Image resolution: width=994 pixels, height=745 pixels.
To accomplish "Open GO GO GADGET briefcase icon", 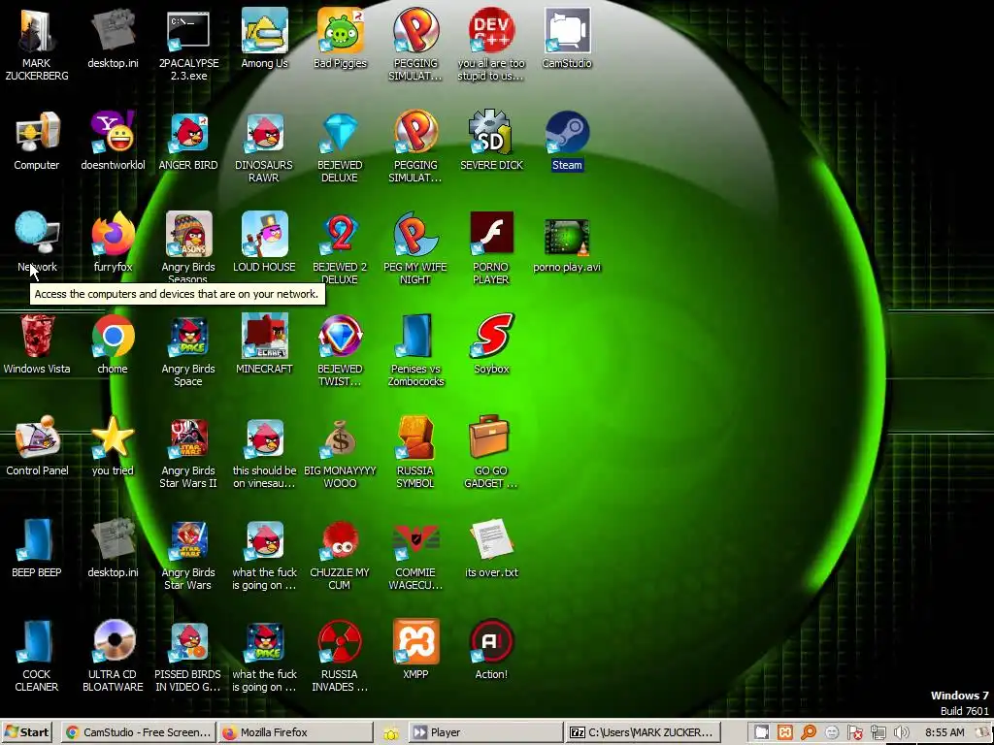I will (491, 437).
